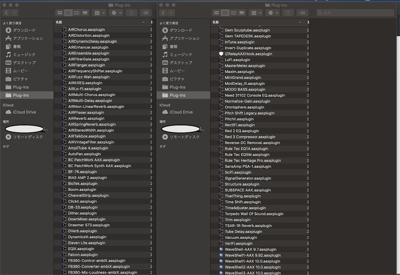Screen dimensions: 400x275
Task: Click the icon beside WaveShell-AAX 9.7.aaxplugin
Action: [x=221, y=249]
